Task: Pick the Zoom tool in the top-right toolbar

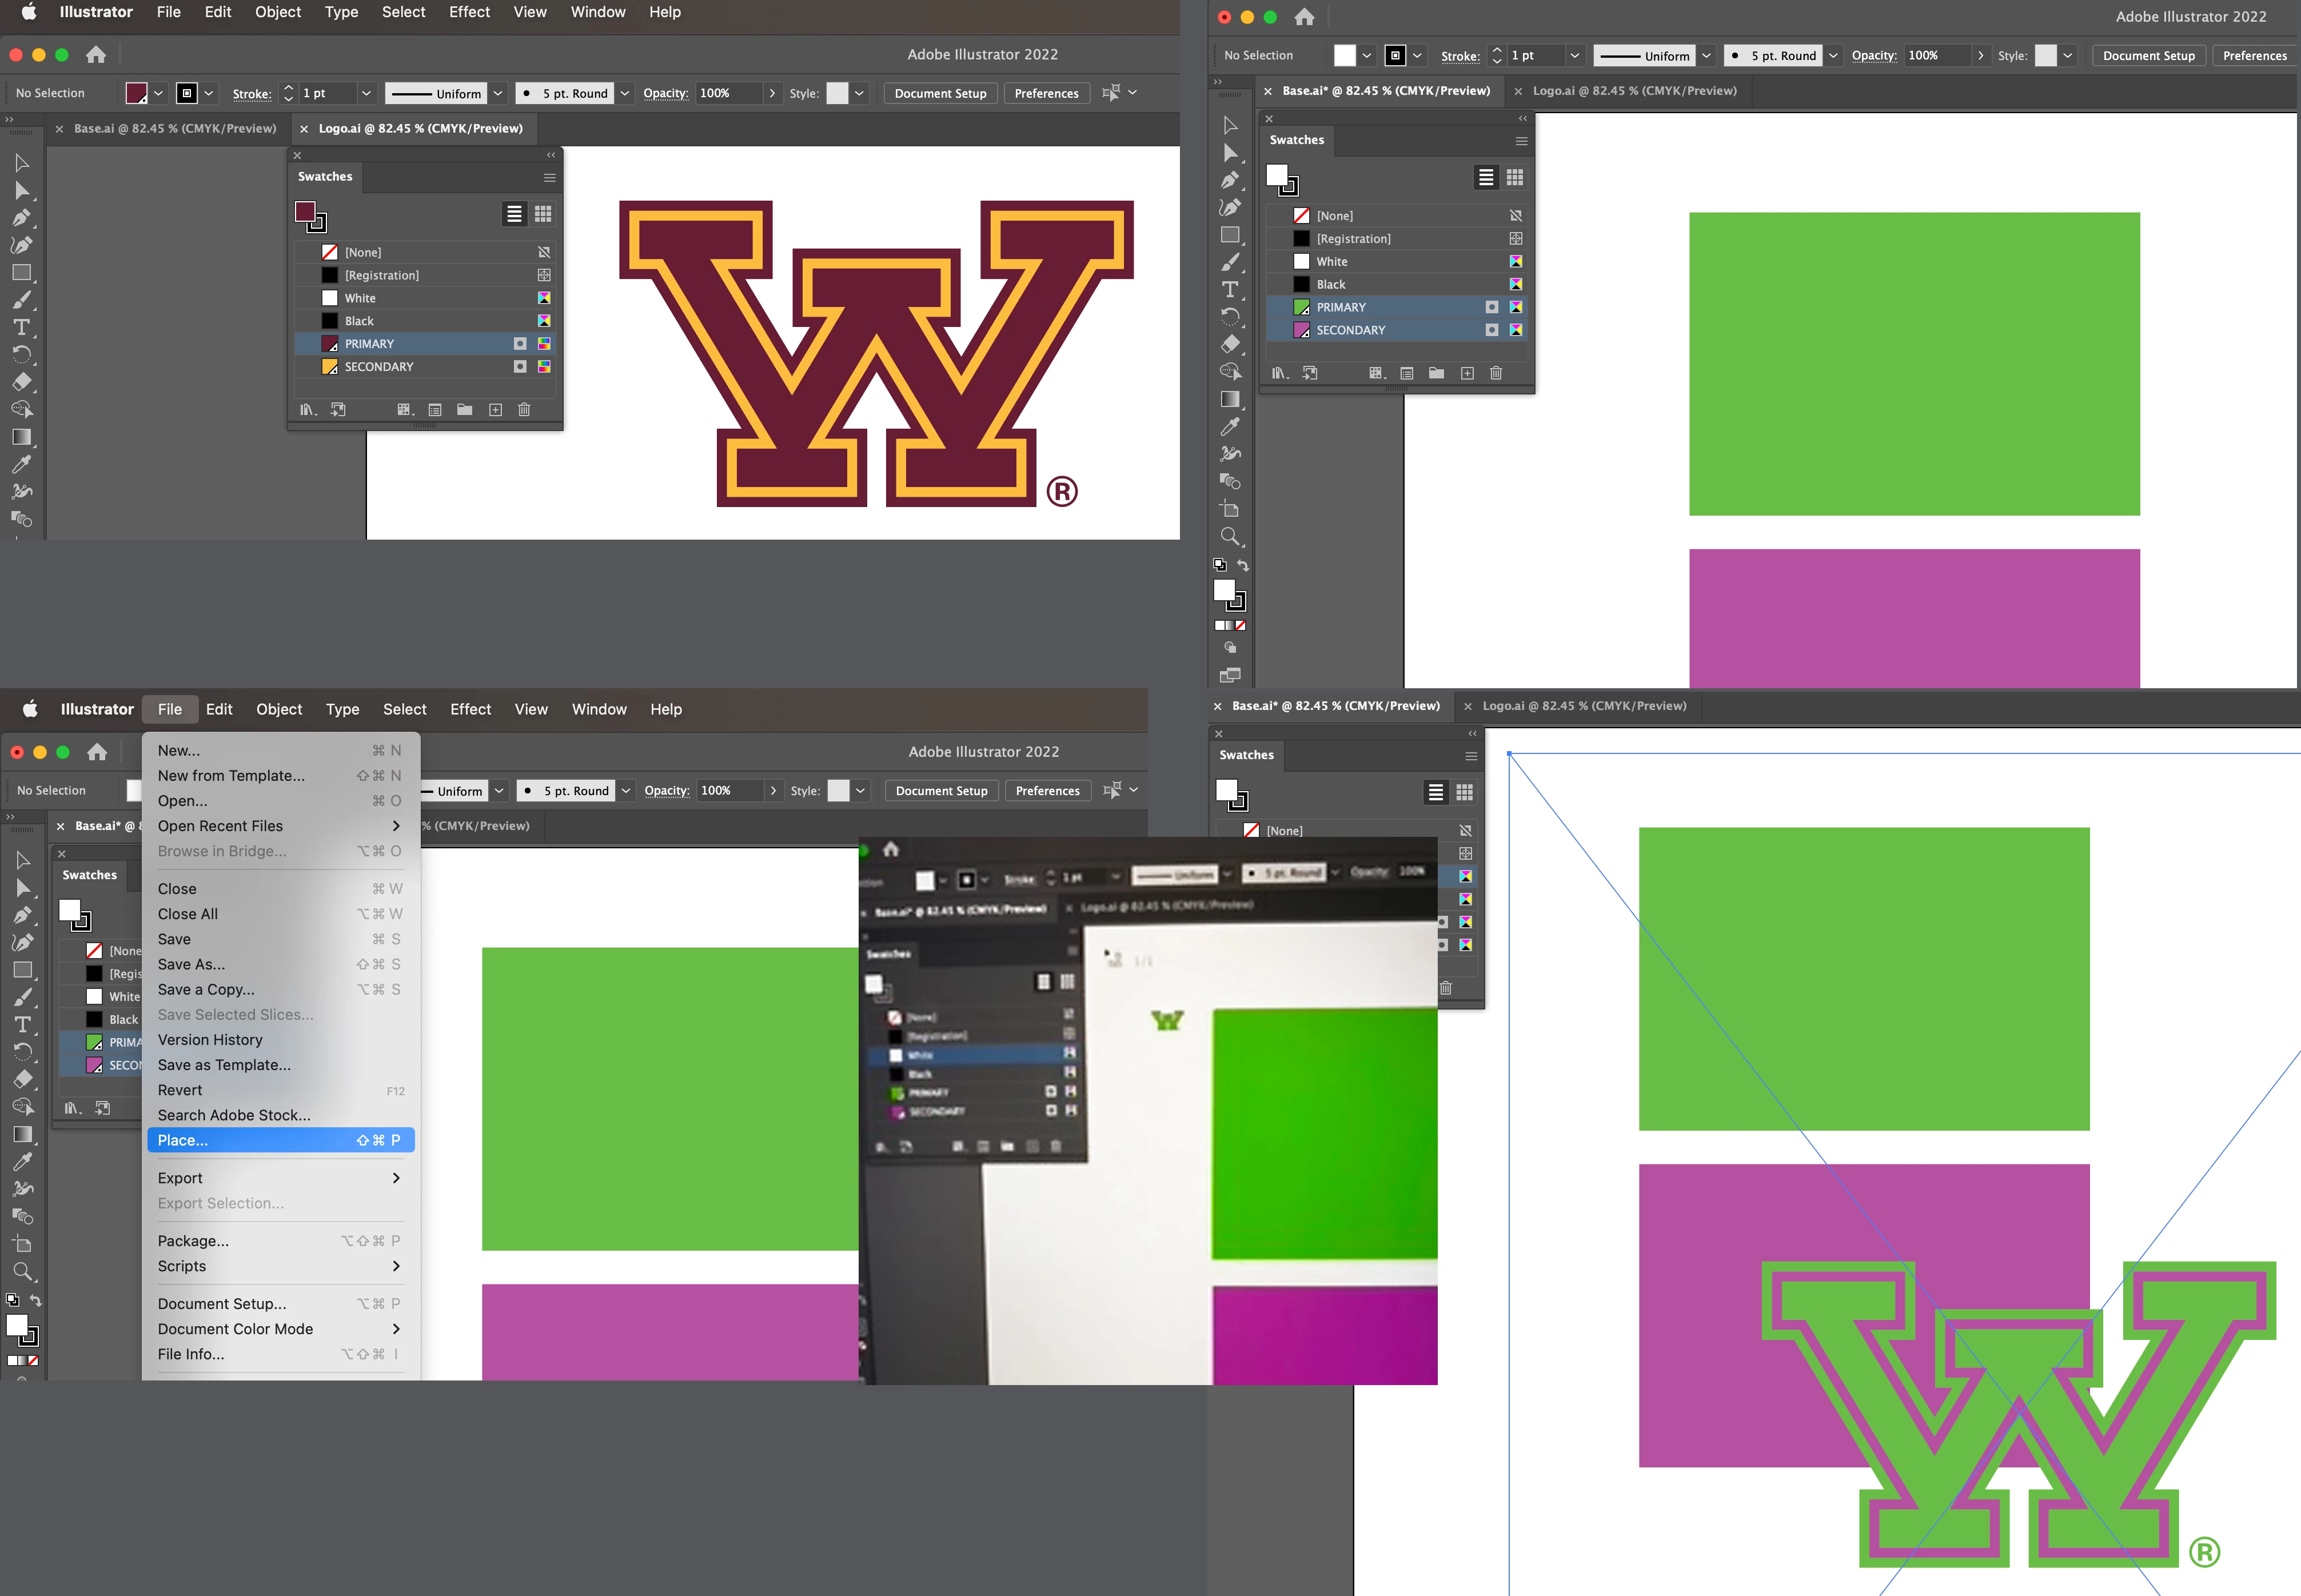Action: tap(1230, 537)
